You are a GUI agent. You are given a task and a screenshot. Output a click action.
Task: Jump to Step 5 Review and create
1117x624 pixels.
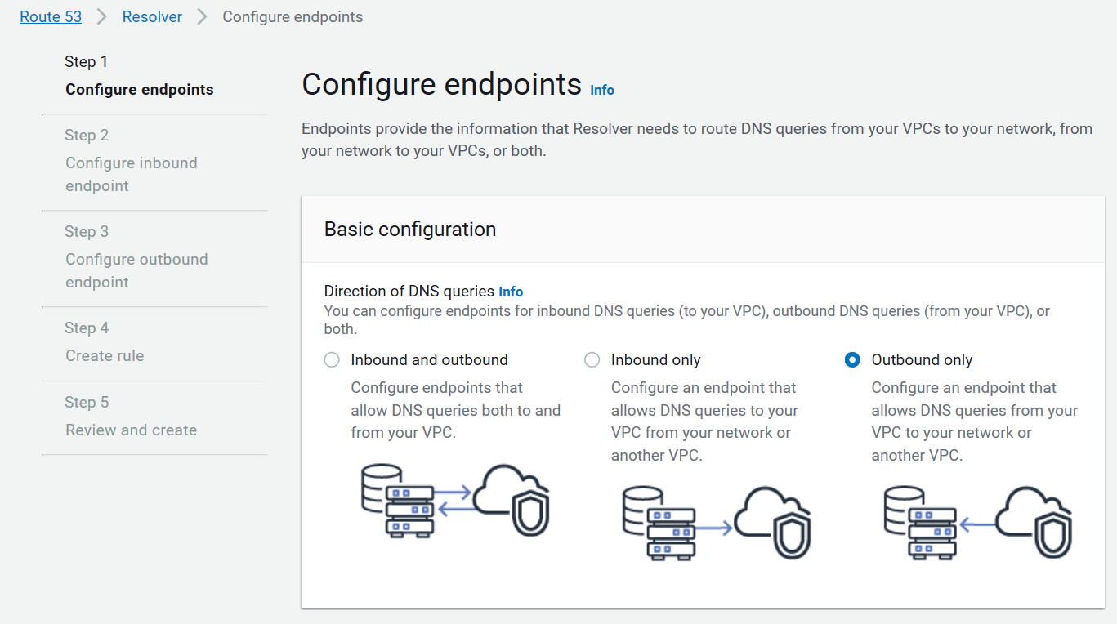[x=131, y=430]
